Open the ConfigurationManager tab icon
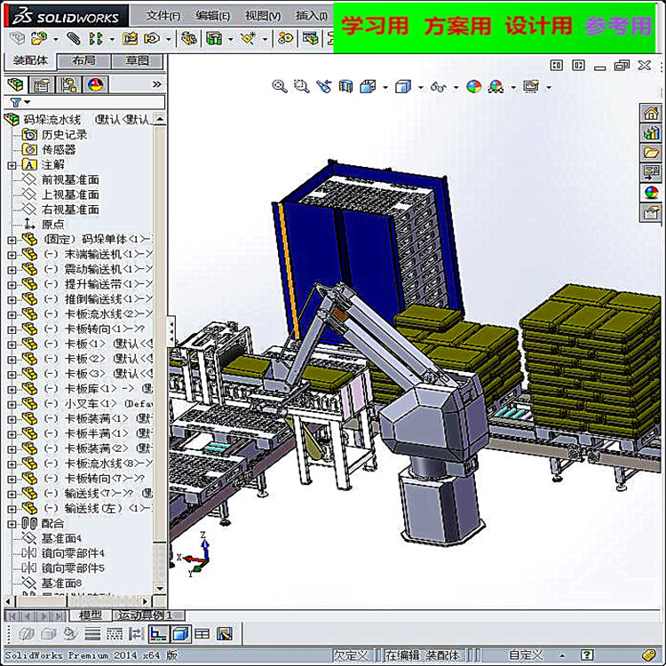 click(x=68, y=84)
